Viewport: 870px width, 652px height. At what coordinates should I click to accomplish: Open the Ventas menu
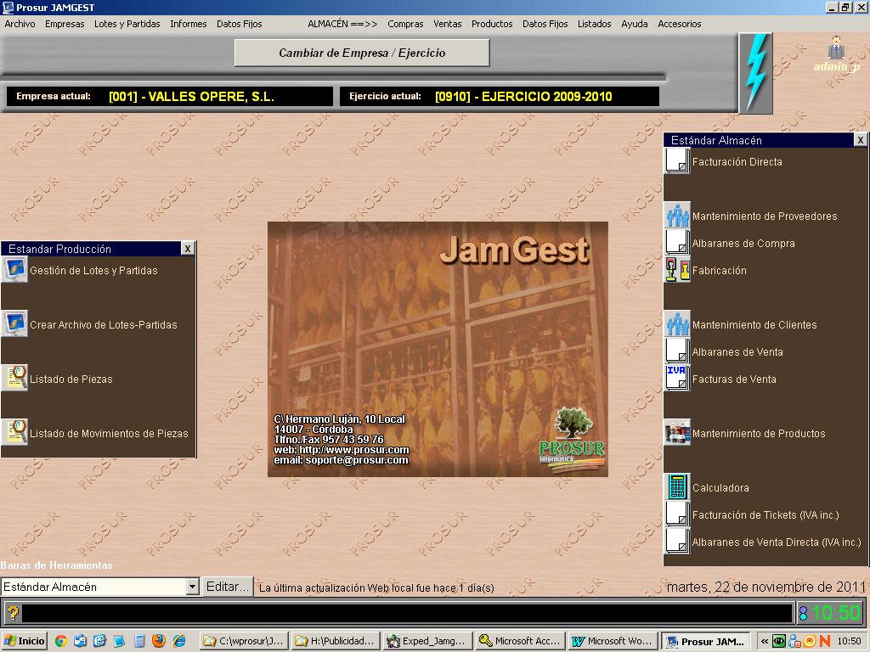[x=447, y=24]
